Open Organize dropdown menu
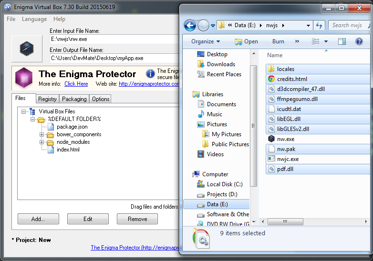The height and width of the screenshot is (261, 373). (206, 41)
